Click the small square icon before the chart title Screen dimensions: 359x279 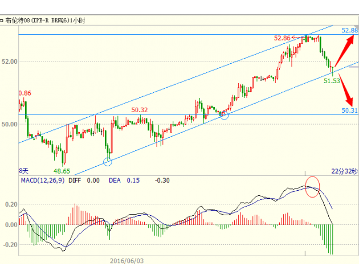(2, 20)
